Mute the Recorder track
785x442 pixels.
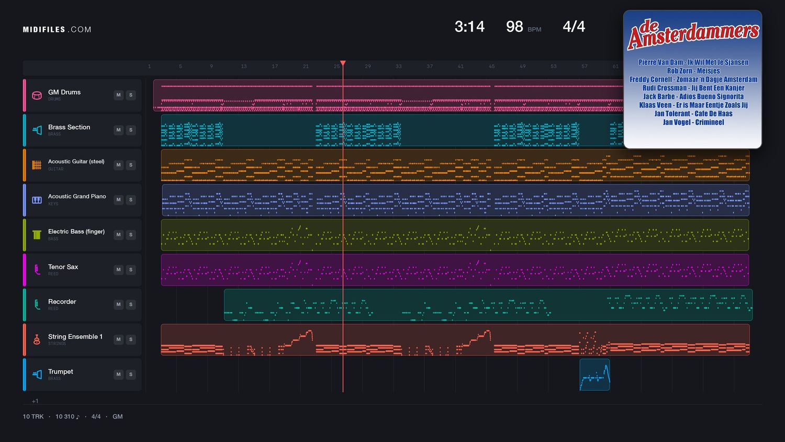119,304
